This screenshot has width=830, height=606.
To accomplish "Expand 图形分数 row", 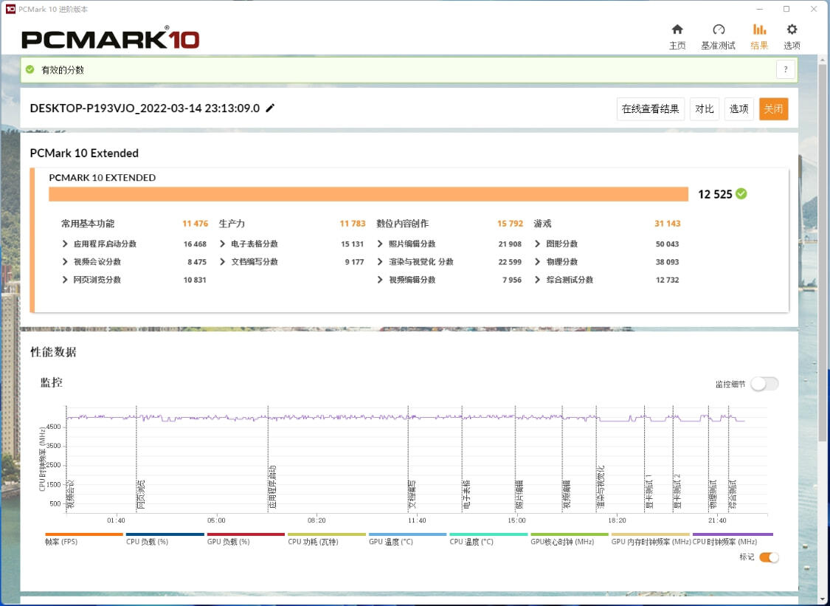I will [537, 244].
